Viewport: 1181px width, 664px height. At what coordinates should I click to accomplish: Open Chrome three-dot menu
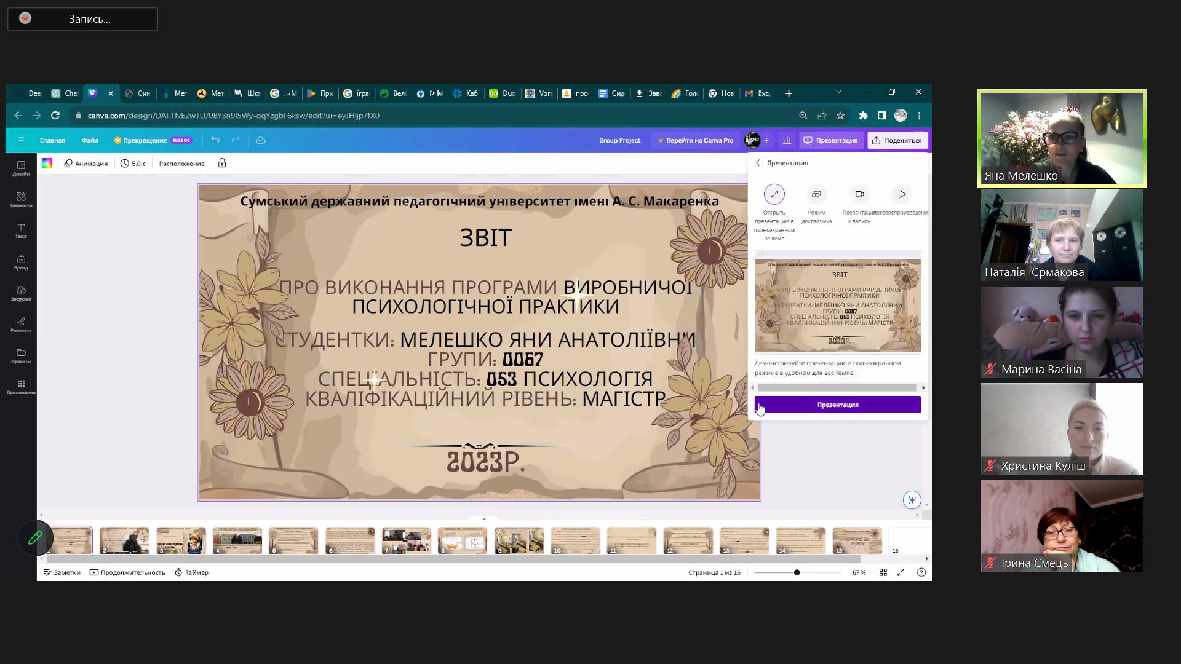click(919, 115)
